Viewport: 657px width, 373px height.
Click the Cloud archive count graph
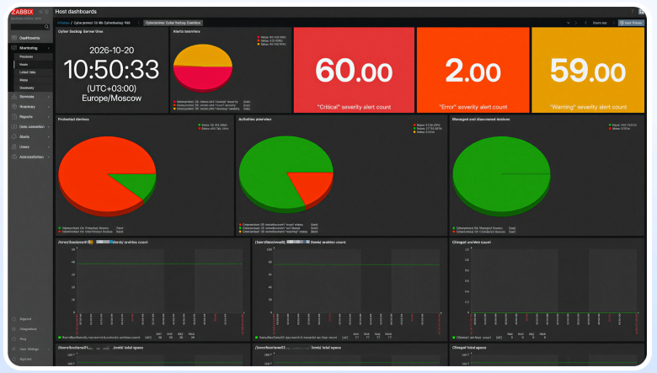point(547,290)
